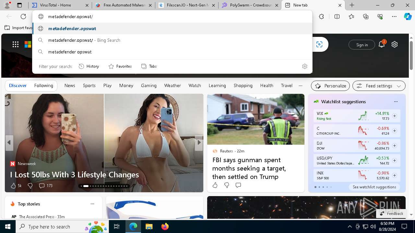The image size is (415, 233).
Task: Switch to the PolySwarm tab
Action: coord(250,5)
